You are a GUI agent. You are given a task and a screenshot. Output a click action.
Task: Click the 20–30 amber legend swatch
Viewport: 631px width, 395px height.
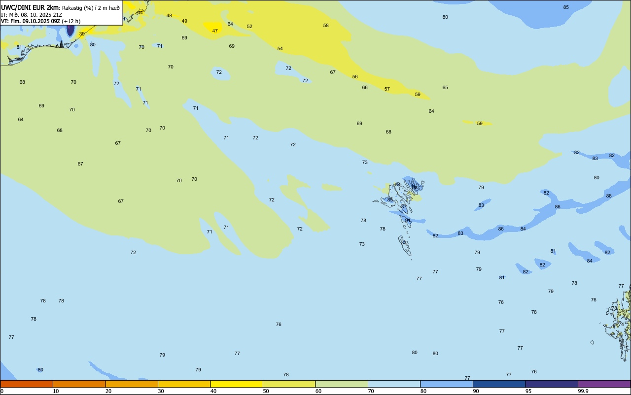pos(132,384)
